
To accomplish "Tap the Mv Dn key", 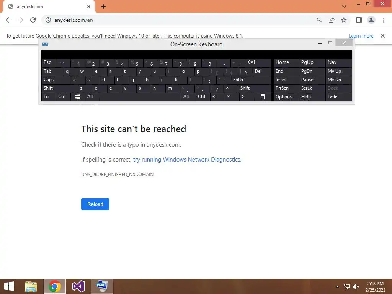I will (338, 80).
